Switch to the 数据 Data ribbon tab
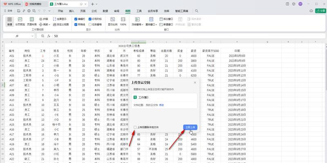The image size is (327, 163). [105, 11]
